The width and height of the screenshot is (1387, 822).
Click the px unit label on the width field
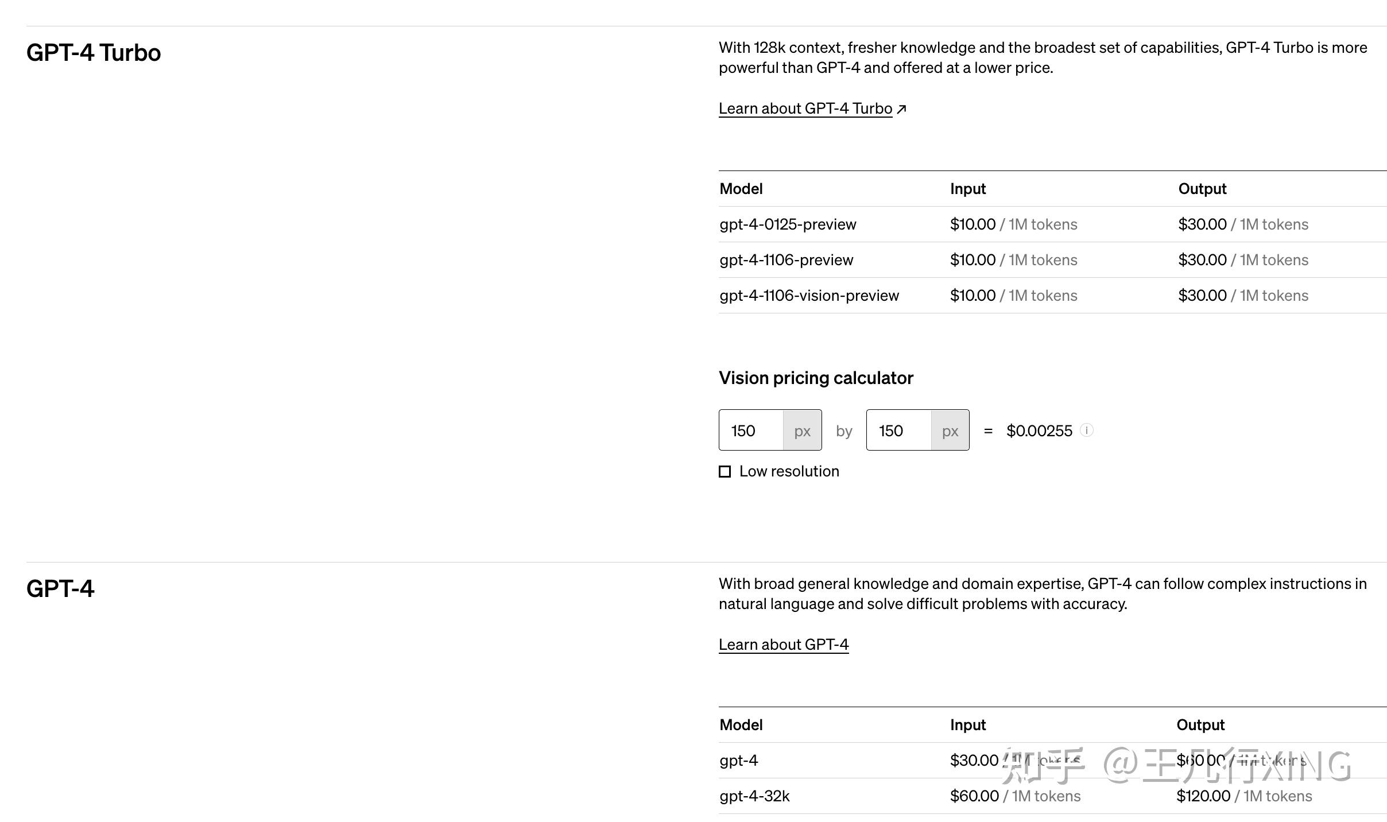801,430
